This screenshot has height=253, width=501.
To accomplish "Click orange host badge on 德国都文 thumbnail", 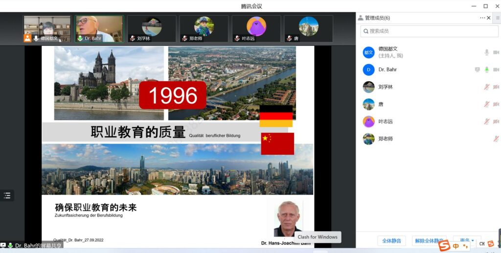I will 27,38.
